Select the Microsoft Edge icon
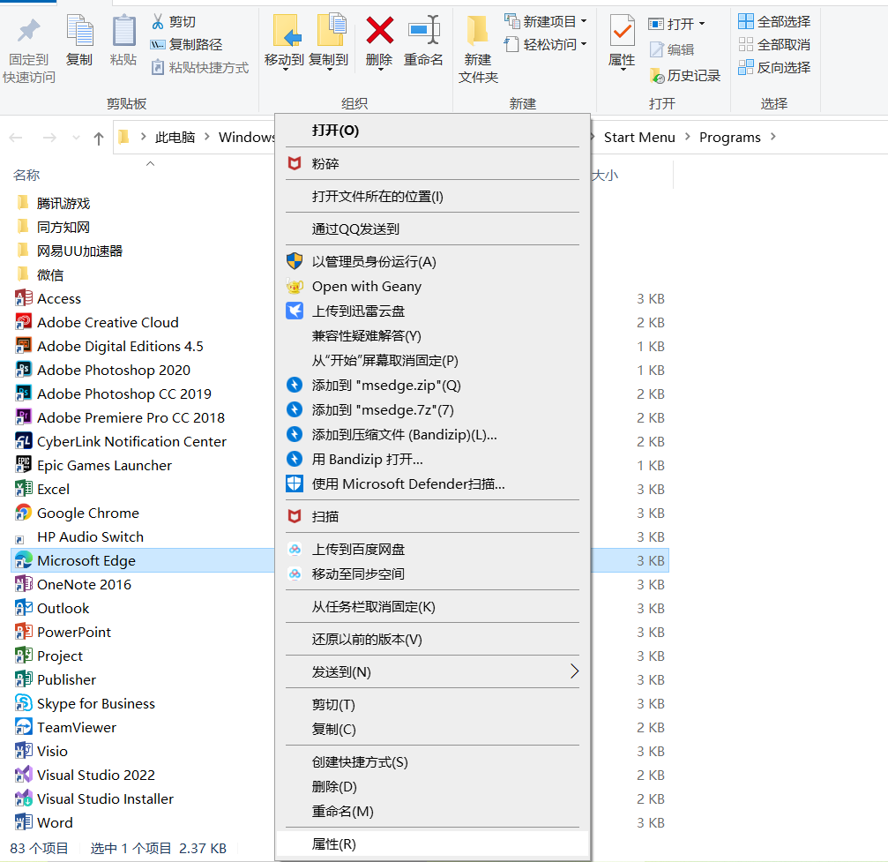Image resolution: width=888 pixels, height=862 pixels. click(24, 560)
